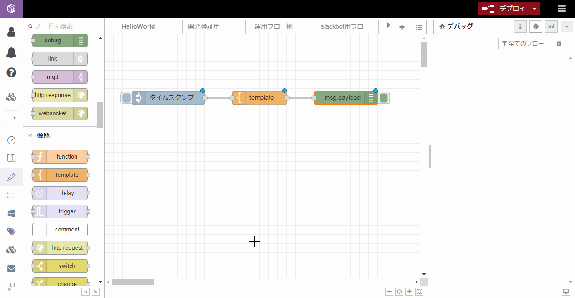Image resolution: width=575 pixels, height=298 pixels.
Task: Open the user account icon in left sidebar
Action: coord(11,32)
